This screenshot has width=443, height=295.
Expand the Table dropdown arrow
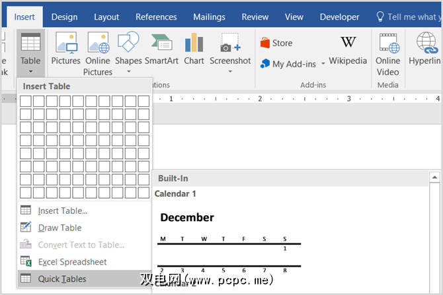click(x=30, y=72)
